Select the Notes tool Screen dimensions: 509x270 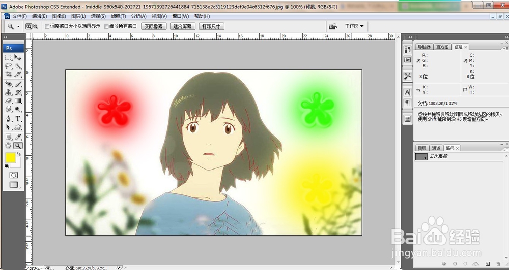(x=9, y=137)
